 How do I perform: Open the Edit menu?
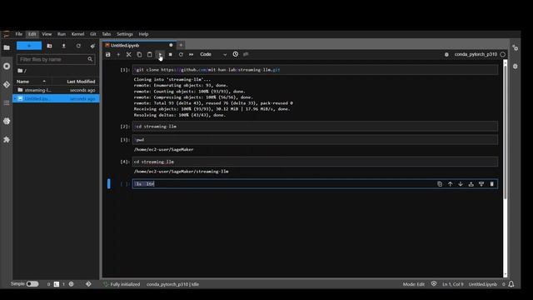(x=32, y=34)
